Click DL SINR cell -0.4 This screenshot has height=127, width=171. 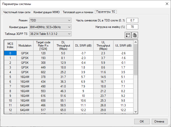click(83, 63)
